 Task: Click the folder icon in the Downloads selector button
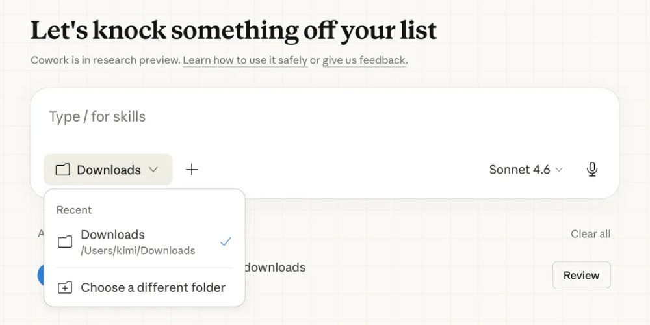62,170
